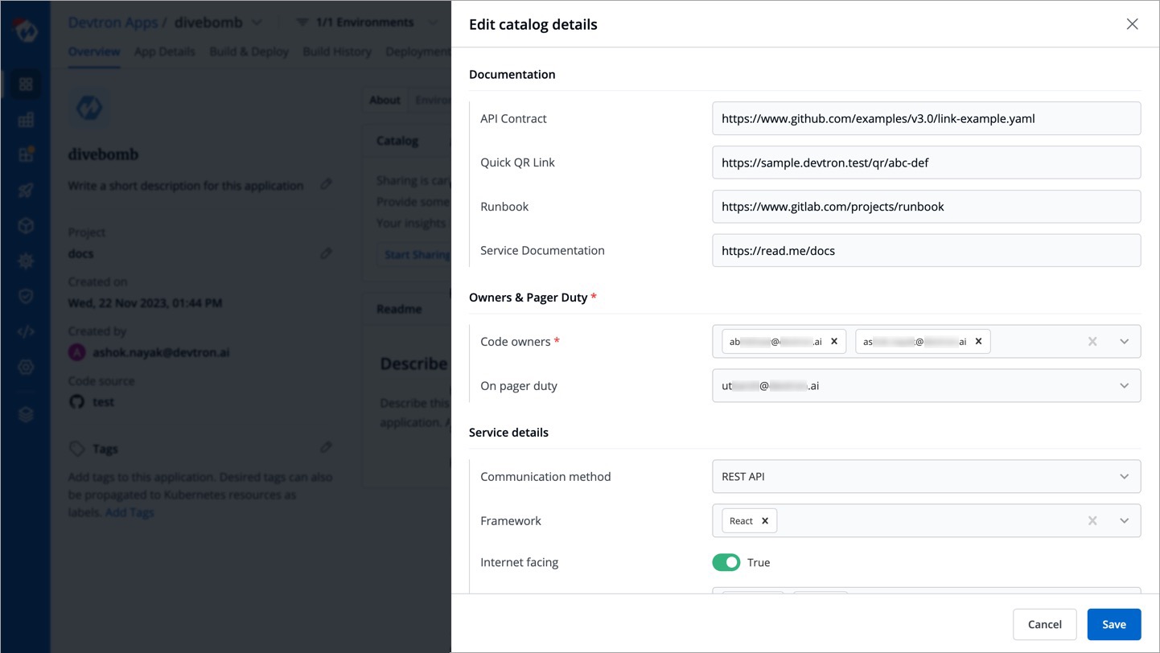Expand the Code owners dropdown
The image size is (1160, 653).
pos(1124,342)
